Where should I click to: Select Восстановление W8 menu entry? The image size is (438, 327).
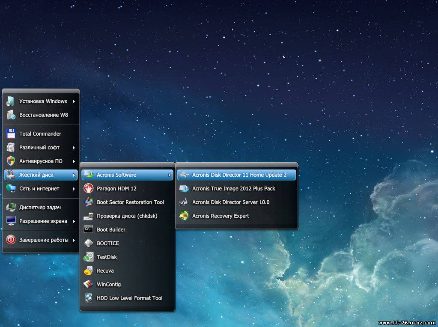[41, 115]
